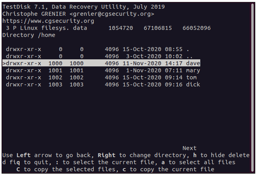This screenshot has width=258, height=176.
Task: Click the bold lowercase 'c' copy-current hint
Action: pyautogui.click(x=124, y=169)
